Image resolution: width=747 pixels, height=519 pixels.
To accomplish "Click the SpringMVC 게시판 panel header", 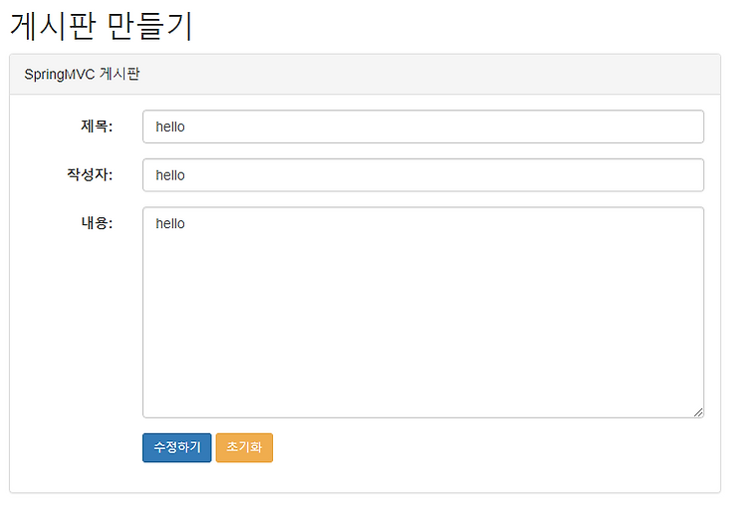I will click(365, 75).
